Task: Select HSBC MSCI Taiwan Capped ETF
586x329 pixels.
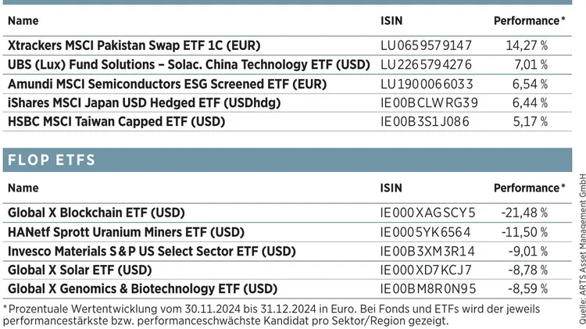Action: point(116,121)
